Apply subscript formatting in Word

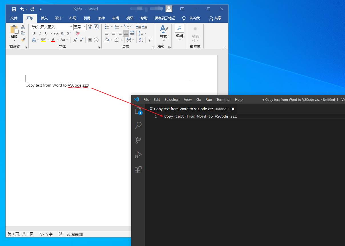click(x=62, y=33)
